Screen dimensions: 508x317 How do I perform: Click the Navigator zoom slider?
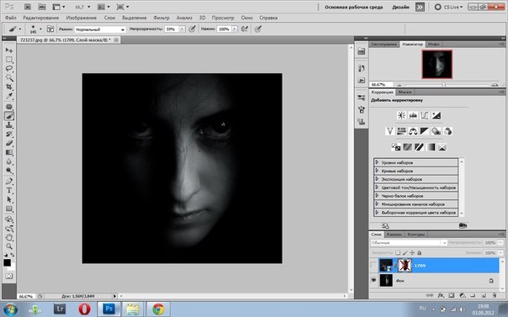pyautogui.click(x=444, y=85)
